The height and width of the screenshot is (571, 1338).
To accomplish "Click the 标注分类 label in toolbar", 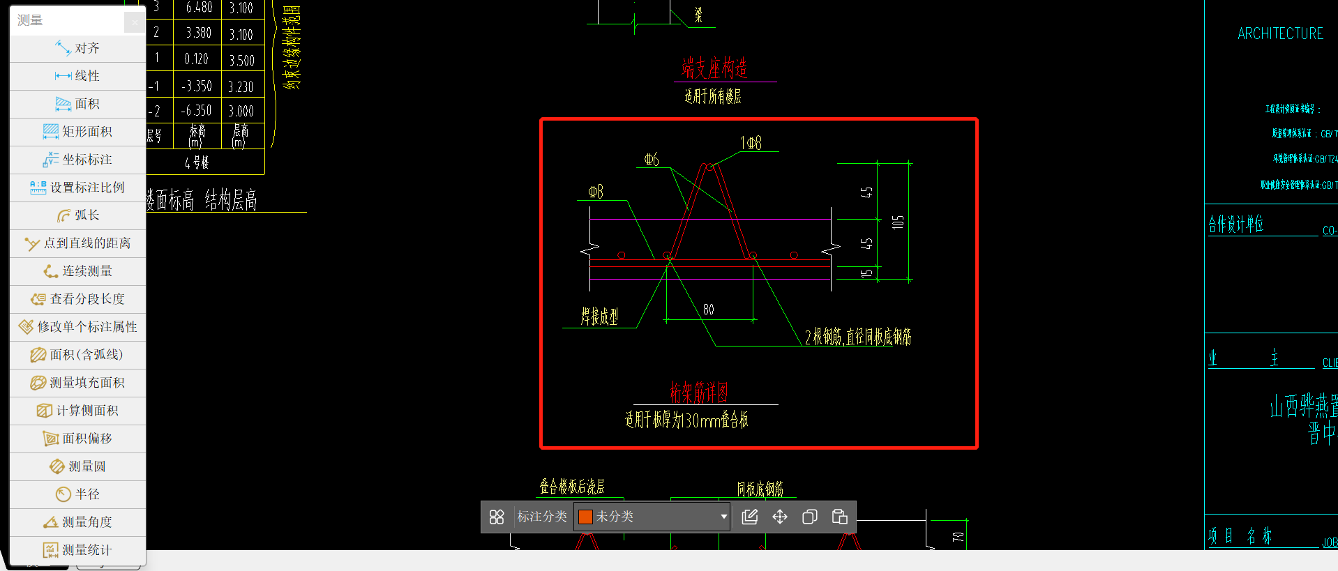I will click(x=542, y=517).
